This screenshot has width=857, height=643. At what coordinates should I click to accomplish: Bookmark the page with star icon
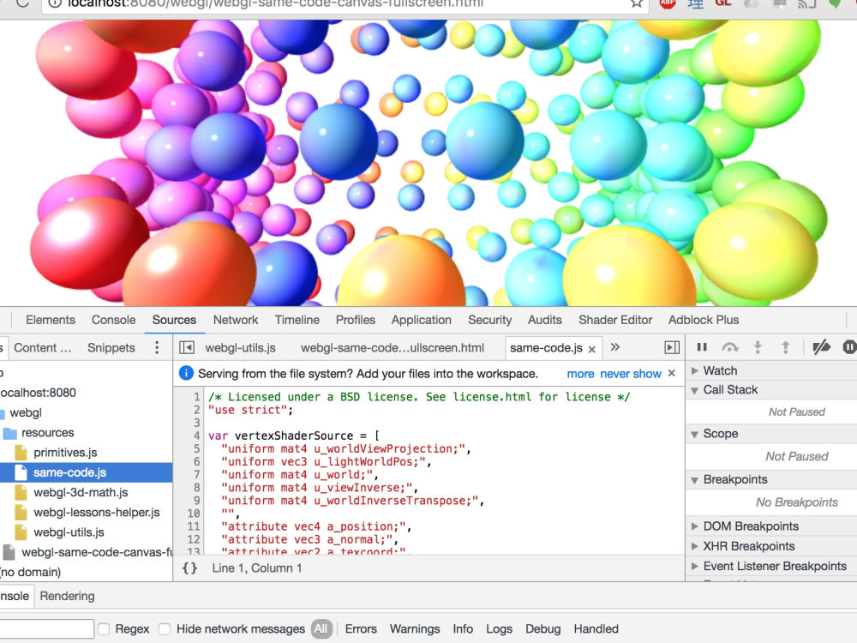click(636, 3)
